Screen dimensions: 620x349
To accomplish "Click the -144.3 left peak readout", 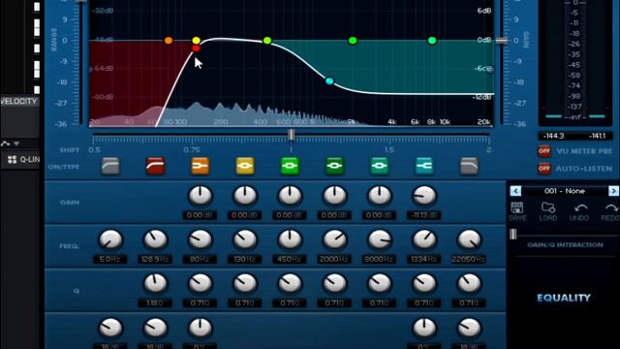I will tap(553, 136).
